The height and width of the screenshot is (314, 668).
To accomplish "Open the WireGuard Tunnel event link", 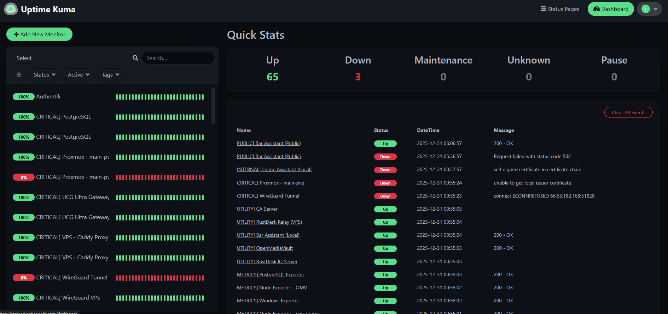I will tap(268, 196).
